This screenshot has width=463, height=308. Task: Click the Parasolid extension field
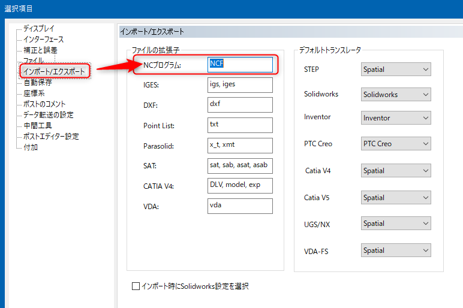click(x=239, y=145)
